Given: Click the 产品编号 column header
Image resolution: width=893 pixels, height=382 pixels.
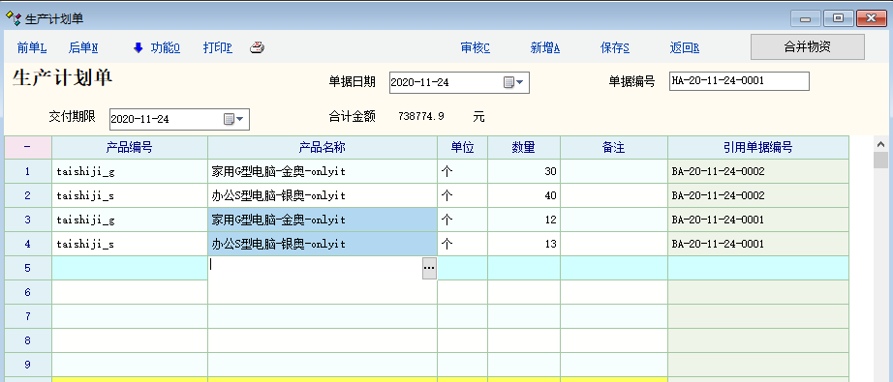Looking at the screenshot, I should [130, 148].
